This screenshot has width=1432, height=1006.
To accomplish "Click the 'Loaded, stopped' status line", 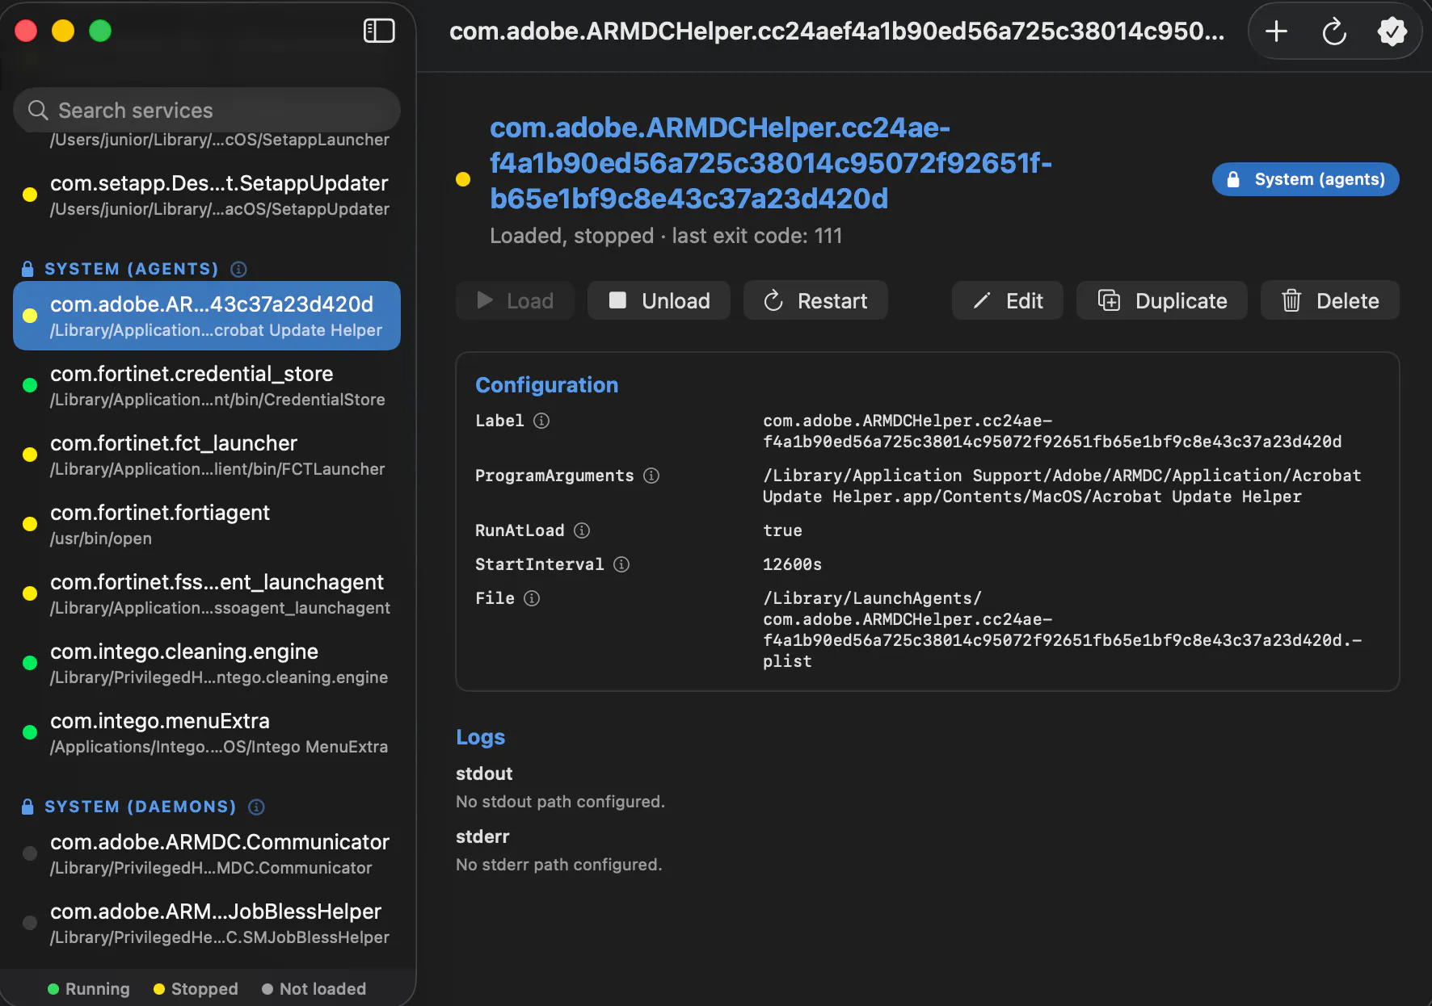I will pyautogui.click(x=666, y=236).
